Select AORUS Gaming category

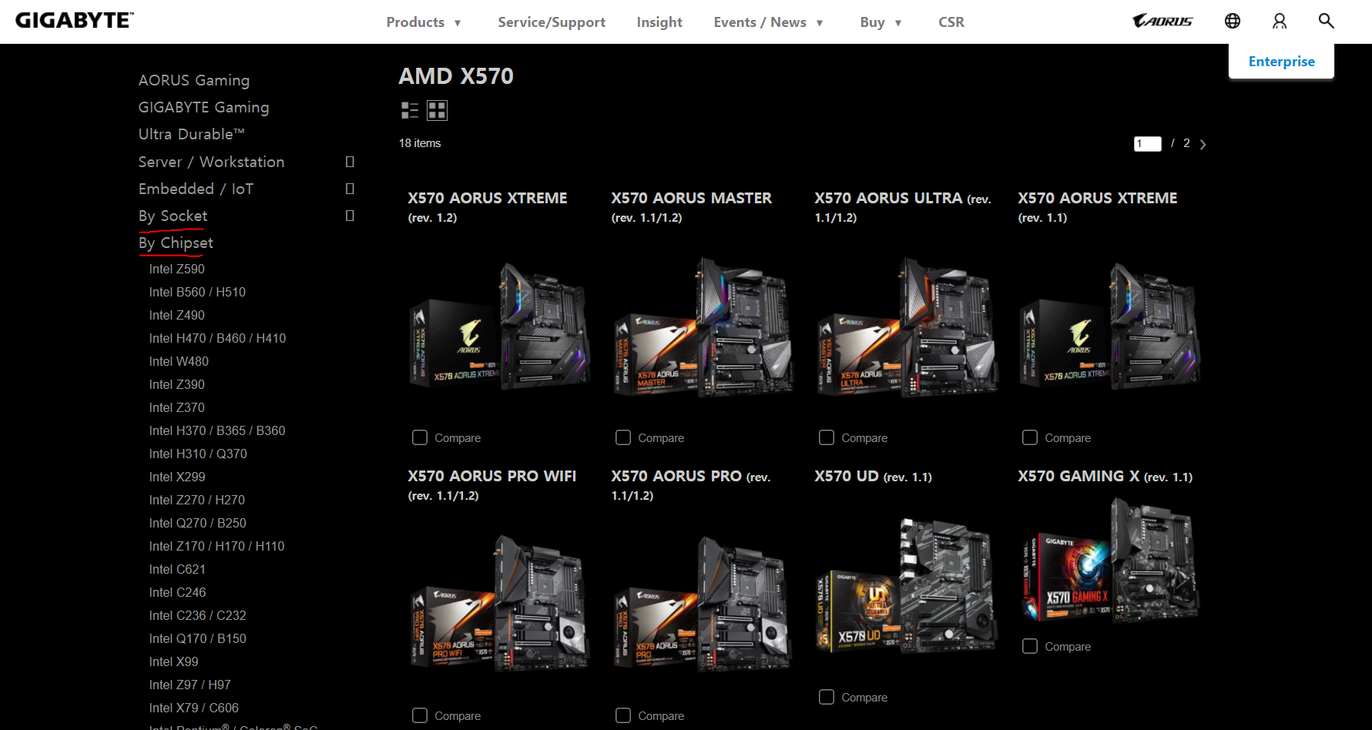(194, 80)
